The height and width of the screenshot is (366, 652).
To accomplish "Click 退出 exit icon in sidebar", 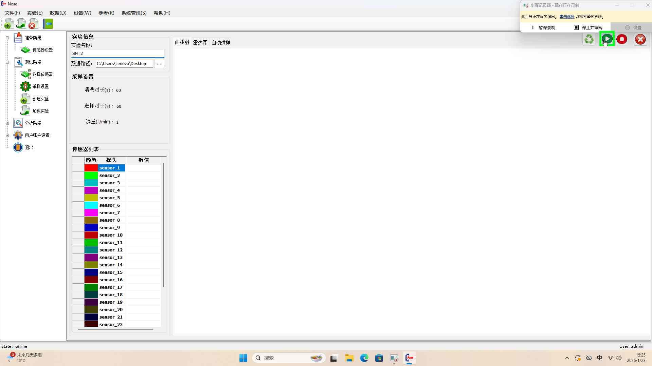I will (18, 147).
